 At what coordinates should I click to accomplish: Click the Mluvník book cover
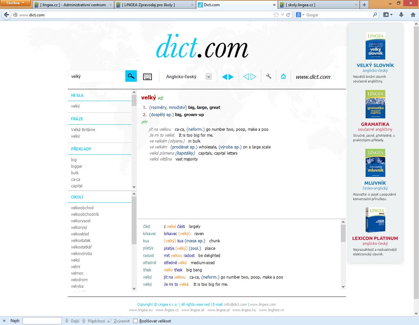pyautogui.click(x=375, y=163)
